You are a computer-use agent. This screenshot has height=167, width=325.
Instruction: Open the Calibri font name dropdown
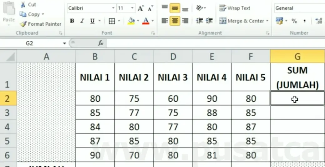tap(113, 8)
